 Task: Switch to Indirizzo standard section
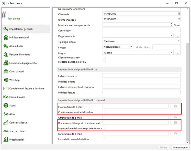[26, 37]
